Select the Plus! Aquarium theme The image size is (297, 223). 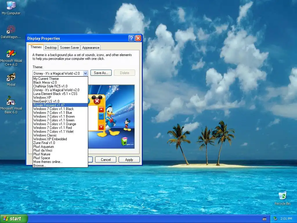click(x=60, y=147)
